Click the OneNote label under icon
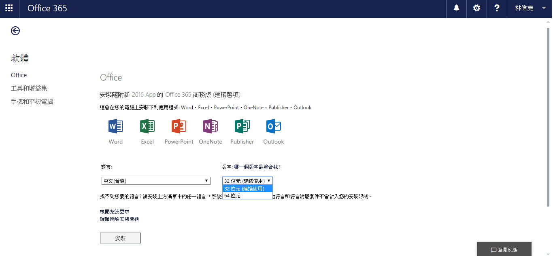The width and height of the screenshot is (553, 256). coord(211,142)
